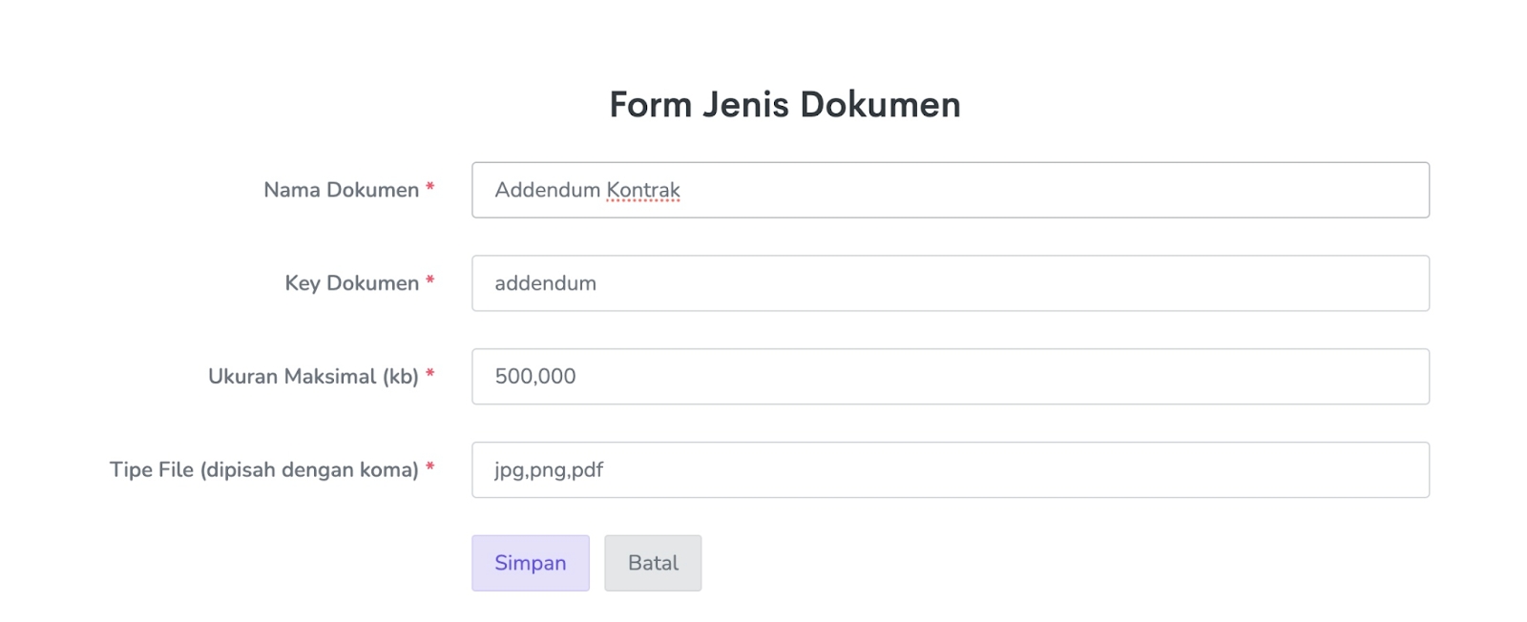The image size is (1527, 622).
Task: Click the Simpan button
Action: pos(530,563)
